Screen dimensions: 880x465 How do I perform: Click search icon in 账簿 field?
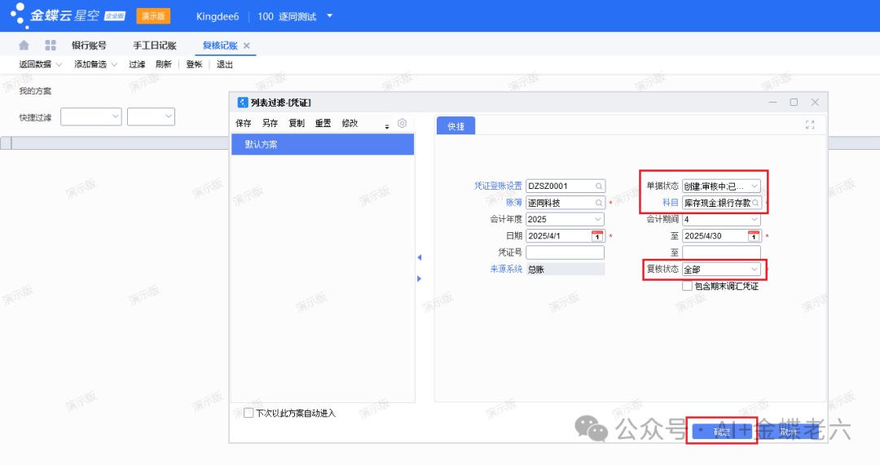pos(599,203)
